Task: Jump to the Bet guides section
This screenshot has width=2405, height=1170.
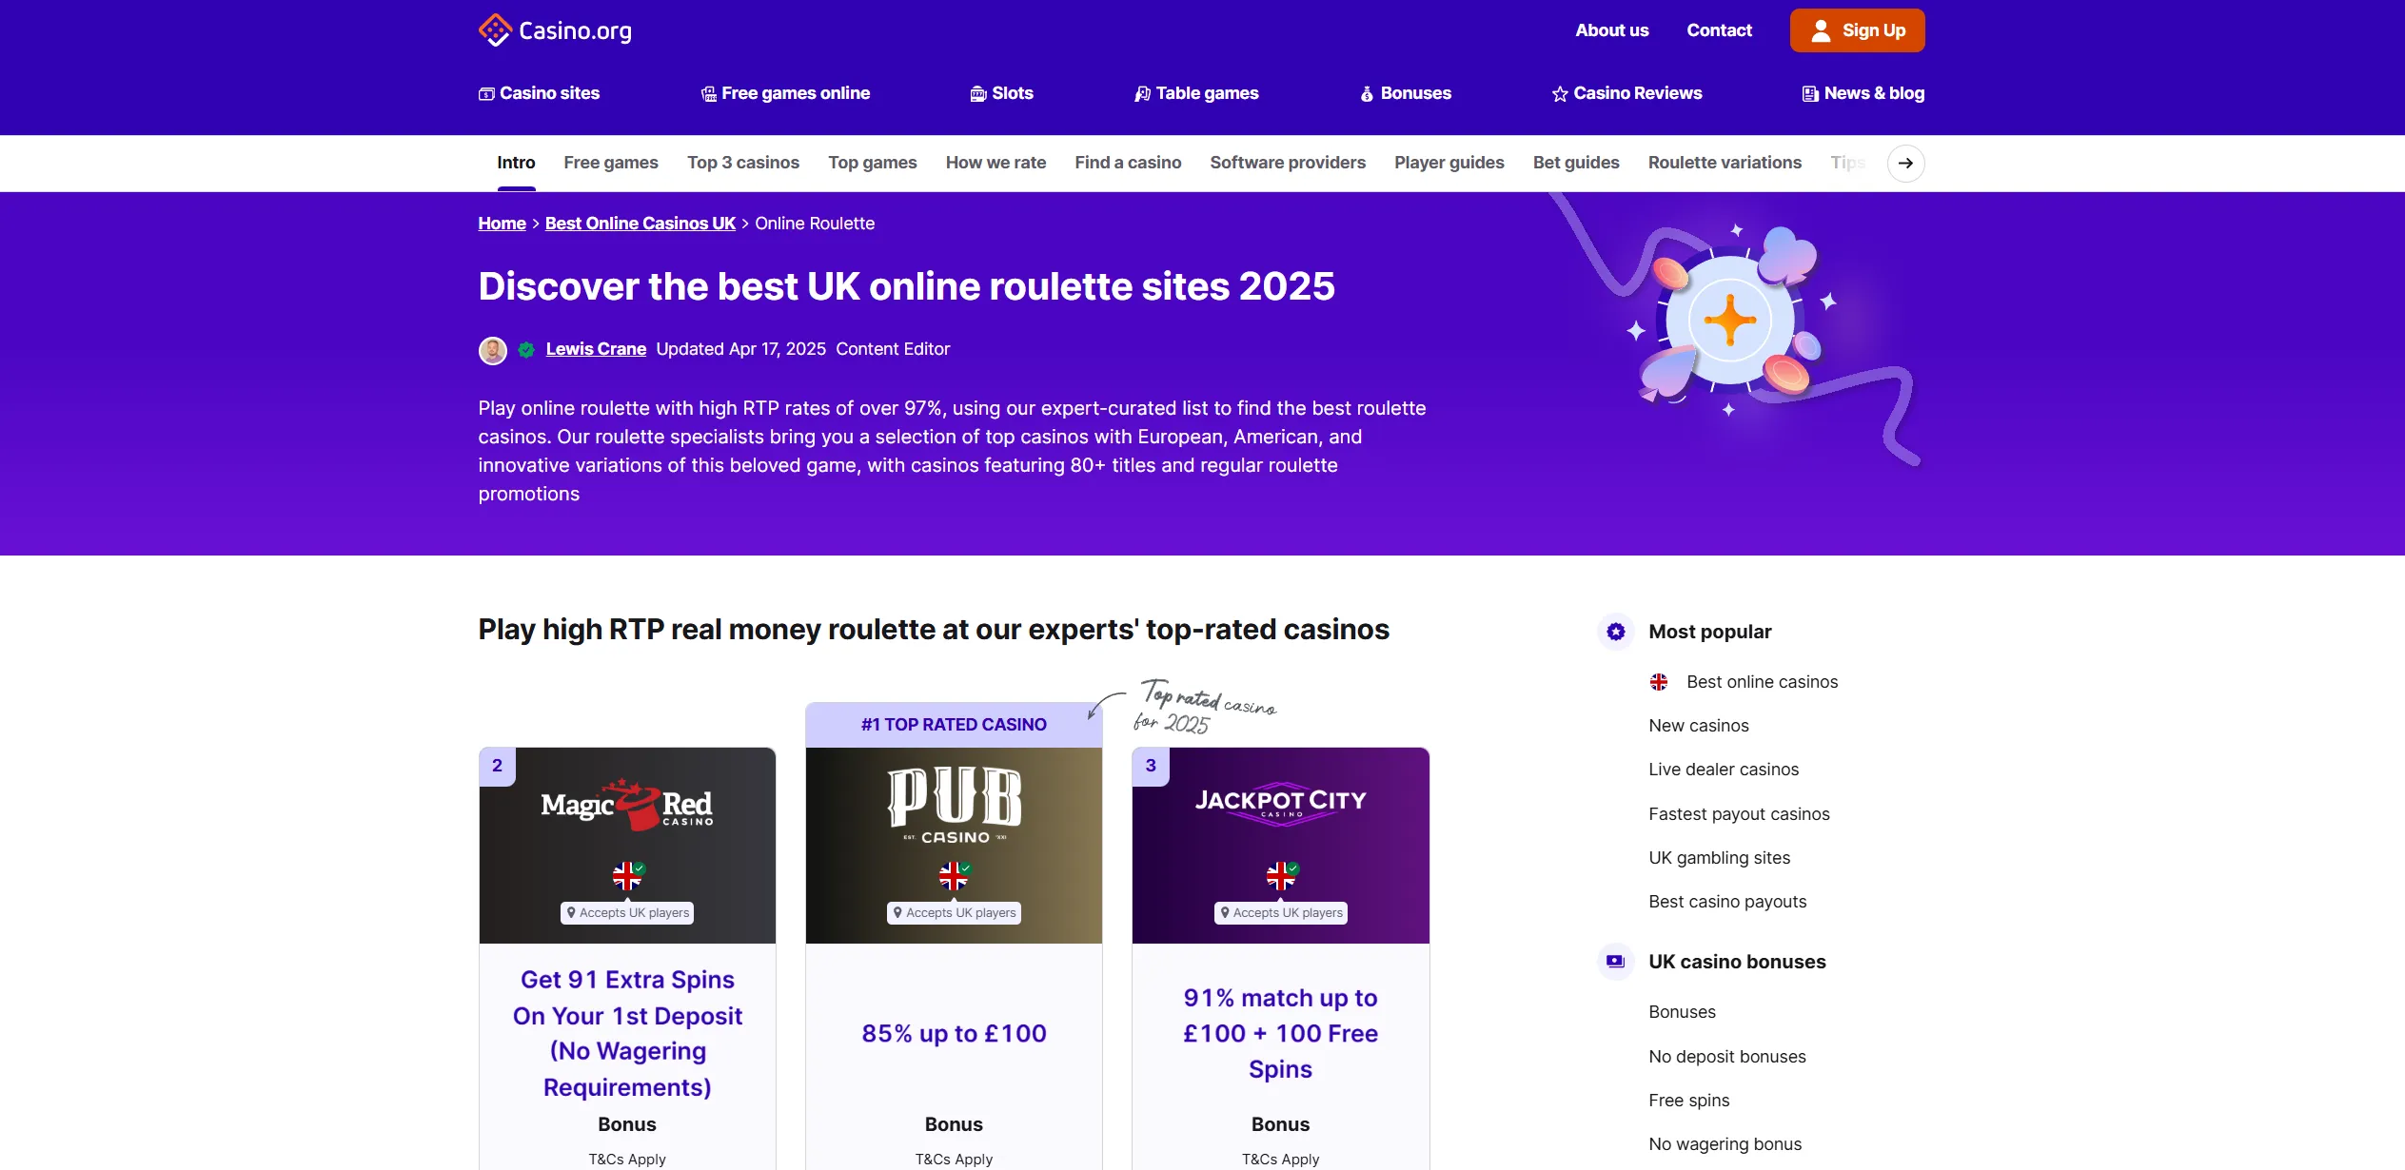Action: 1576,163
